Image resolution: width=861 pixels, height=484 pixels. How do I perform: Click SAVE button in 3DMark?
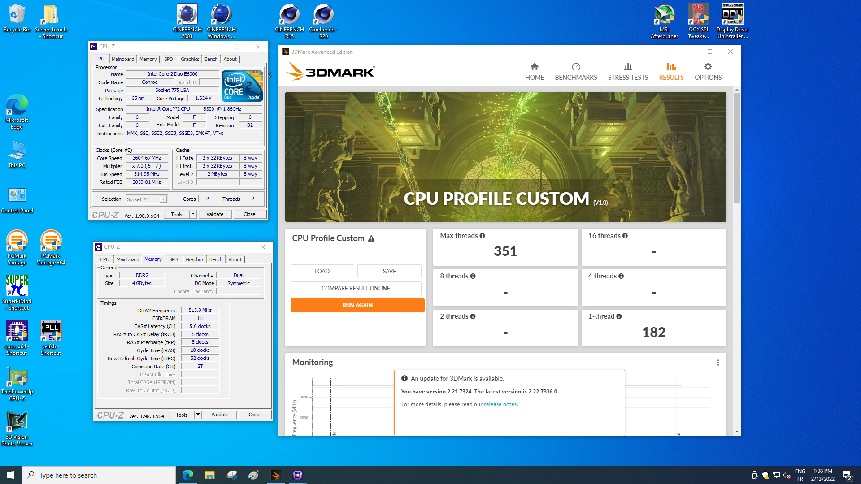click(389, 271)
